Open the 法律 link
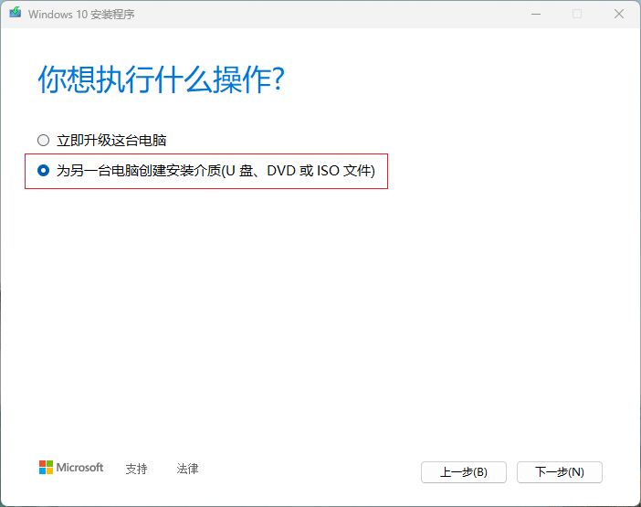Viewport: 641px width, 507px height. click(x=187, y=469)
